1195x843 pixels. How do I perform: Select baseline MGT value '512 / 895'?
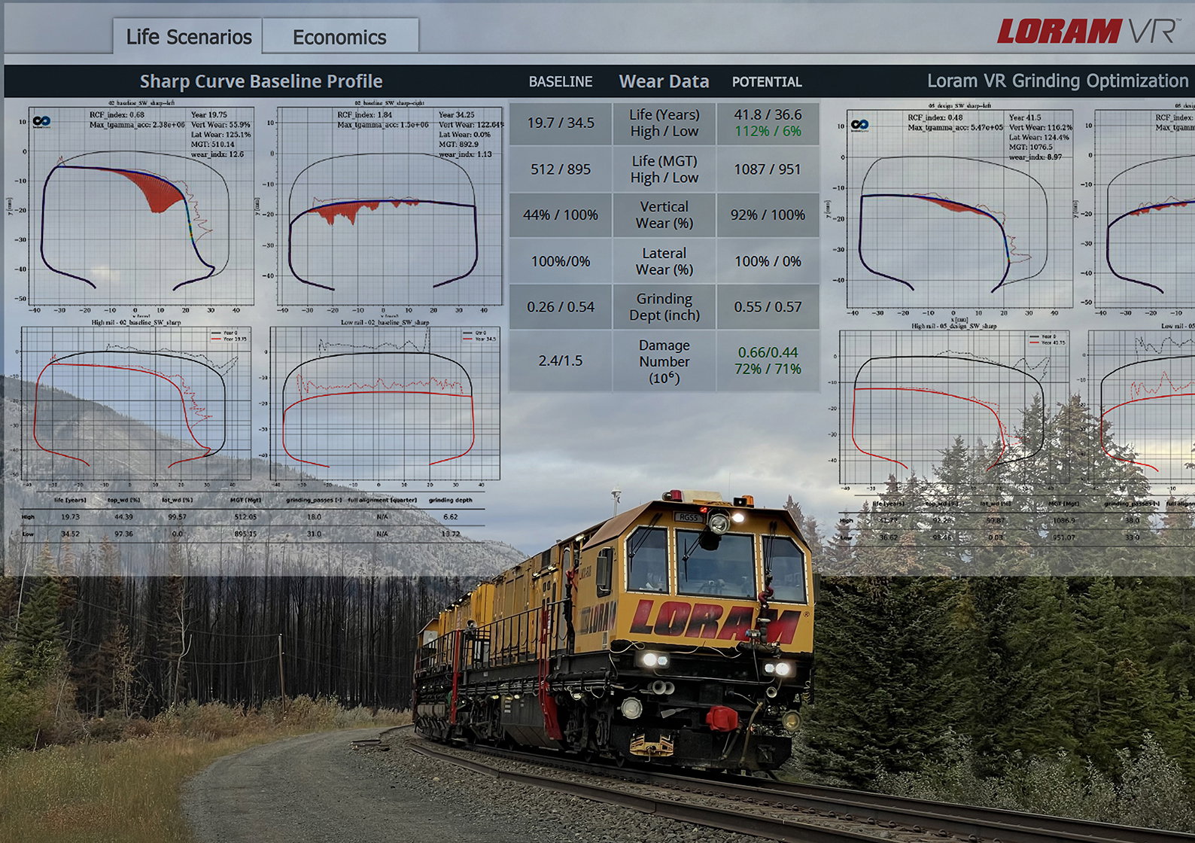[x=561, y=169]
